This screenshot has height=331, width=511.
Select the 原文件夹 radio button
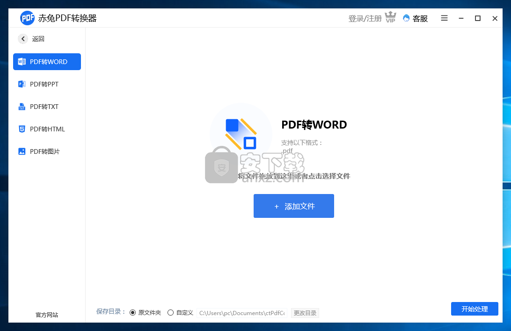(x=132, y=312)
